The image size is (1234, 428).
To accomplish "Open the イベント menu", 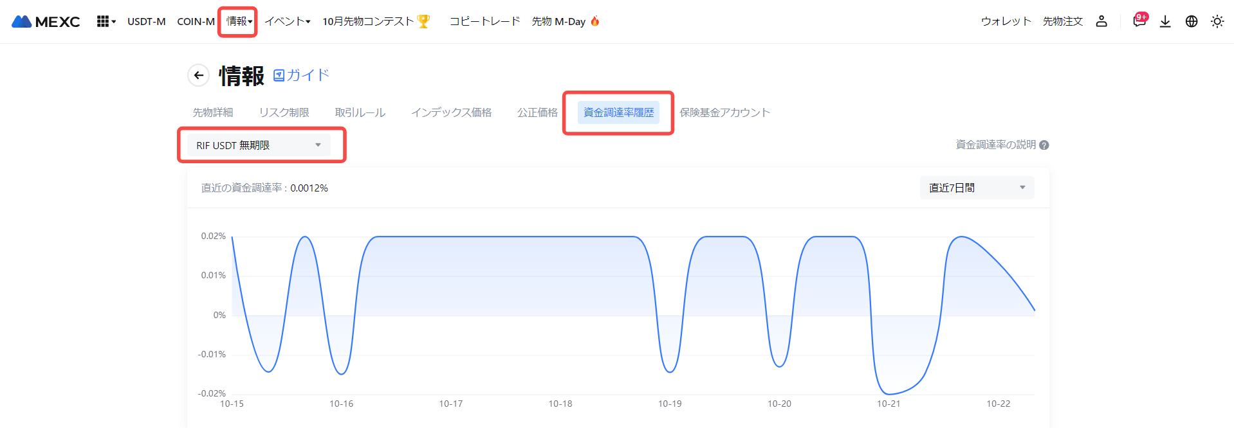I will point(287,21).
